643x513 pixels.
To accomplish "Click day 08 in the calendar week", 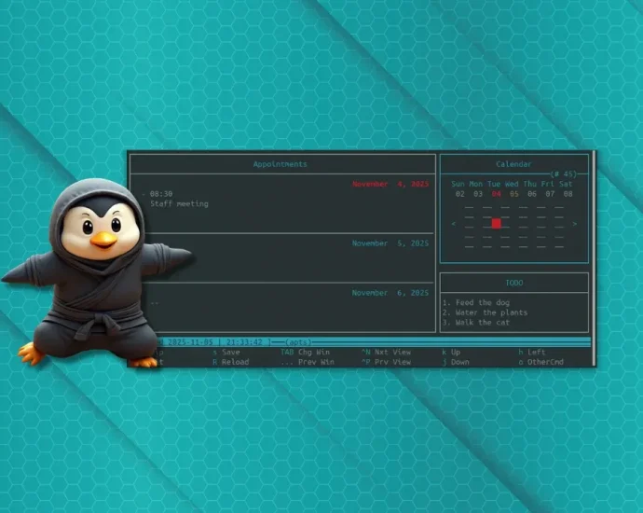I will (568, 194).
